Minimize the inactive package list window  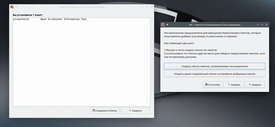pyautogui.click(x=143, y=7)
